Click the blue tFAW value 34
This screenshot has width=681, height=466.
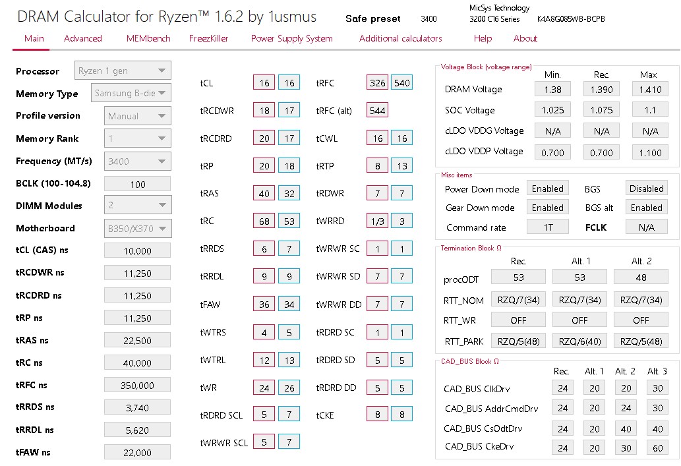point(289,305)
